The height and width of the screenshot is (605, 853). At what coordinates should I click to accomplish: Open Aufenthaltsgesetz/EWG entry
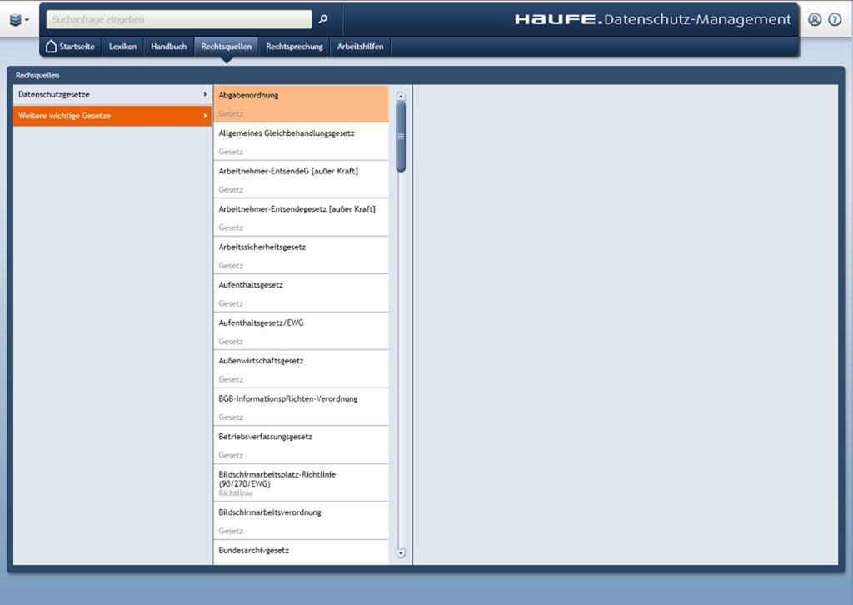(x=301, y=332)
